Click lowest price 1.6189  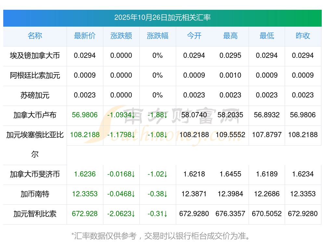pyautogui.click(x=267, y=174)
